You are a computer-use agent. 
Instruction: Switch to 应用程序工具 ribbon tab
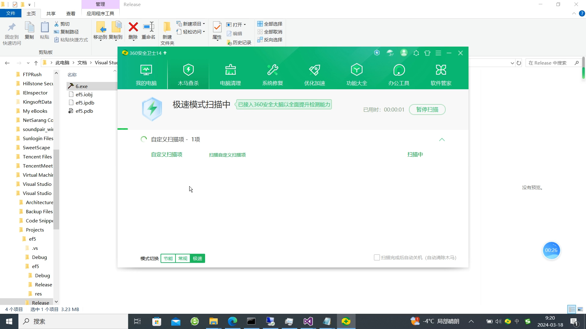tap(100, 13)
